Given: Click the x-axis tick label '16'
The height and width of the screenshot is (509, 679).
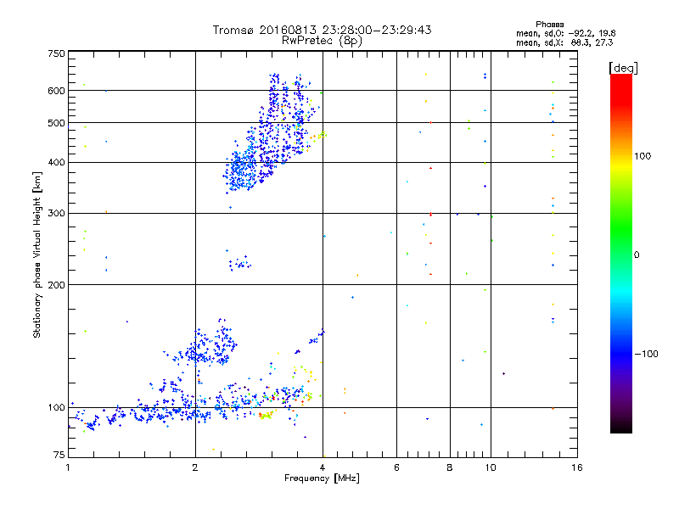Looking at the screenshot, I should pyautogui.click(x=577, y=467).
